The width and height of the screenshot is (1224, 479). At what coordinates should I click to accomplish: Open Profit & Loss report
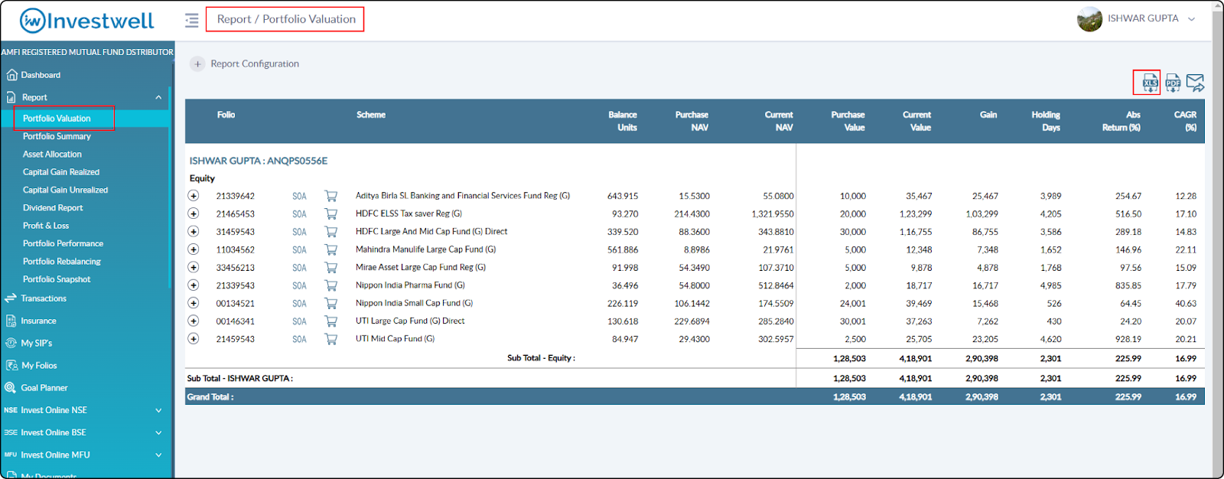(46, 226)
